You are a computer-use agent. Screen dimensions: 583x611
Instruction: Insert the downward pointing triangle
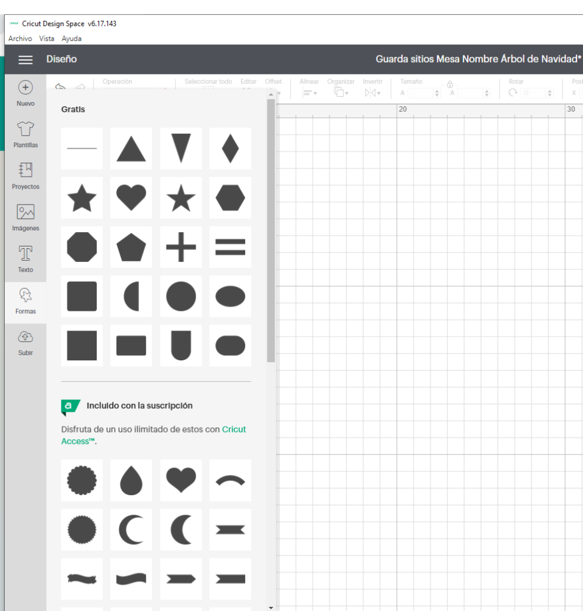181,149
